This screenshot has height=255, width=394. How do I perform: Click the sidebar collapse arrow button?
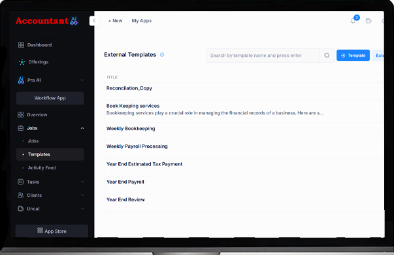[x=94, y=21]
